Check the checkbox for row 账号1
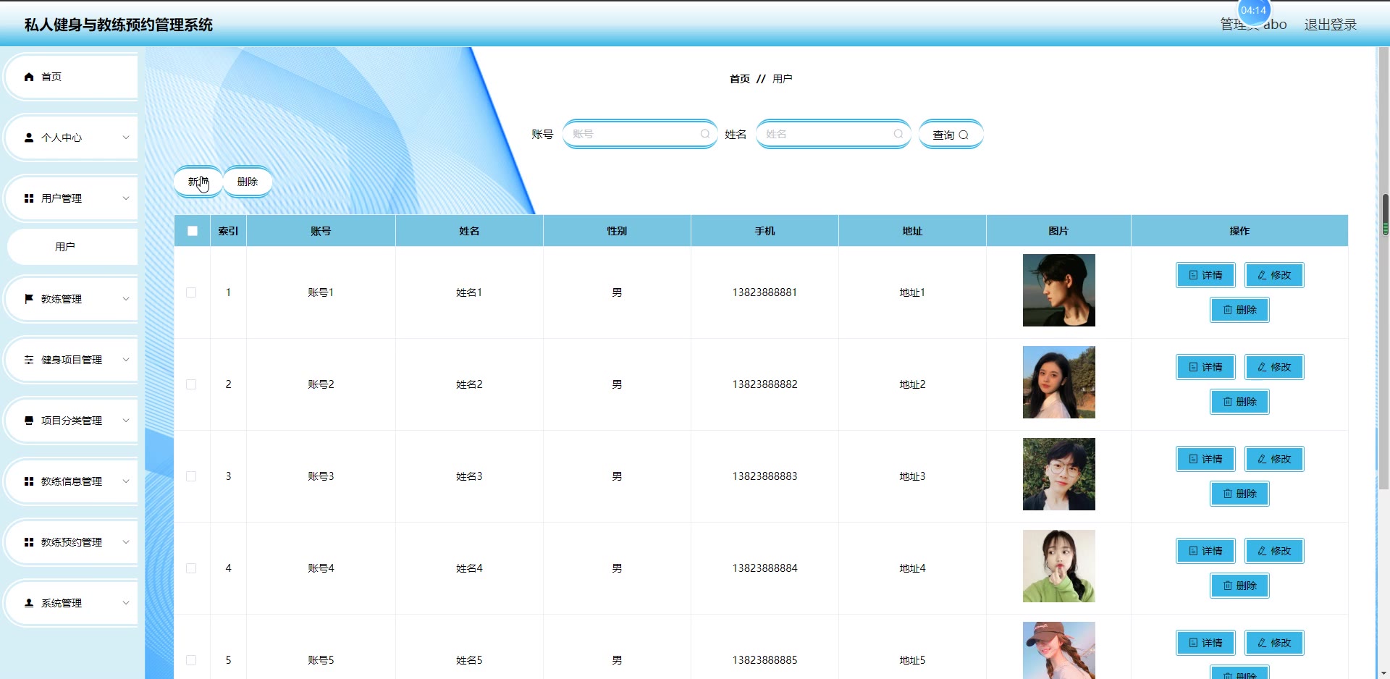This screenshot has width=1390, height=679. click(191, 292)
